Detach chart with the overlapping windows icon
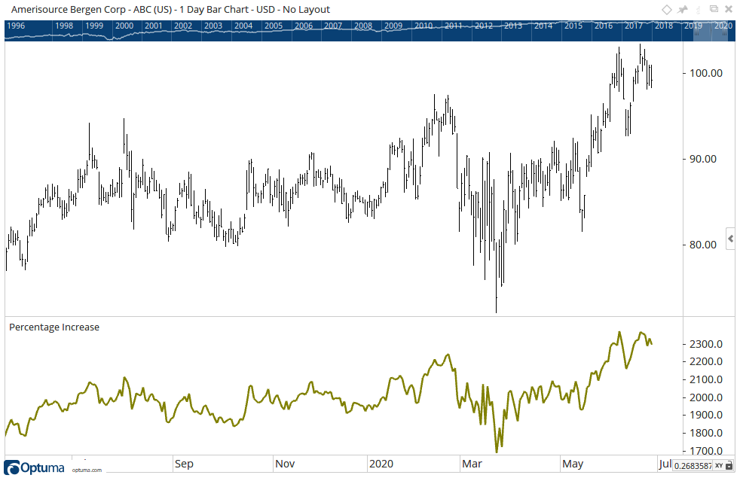The width and height of the screenshot is (740, 478). coord(714,9)
